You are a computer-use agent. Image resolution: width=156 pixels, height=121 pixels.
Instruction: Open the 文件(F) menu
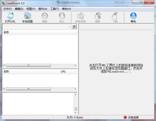coord(8,9)
